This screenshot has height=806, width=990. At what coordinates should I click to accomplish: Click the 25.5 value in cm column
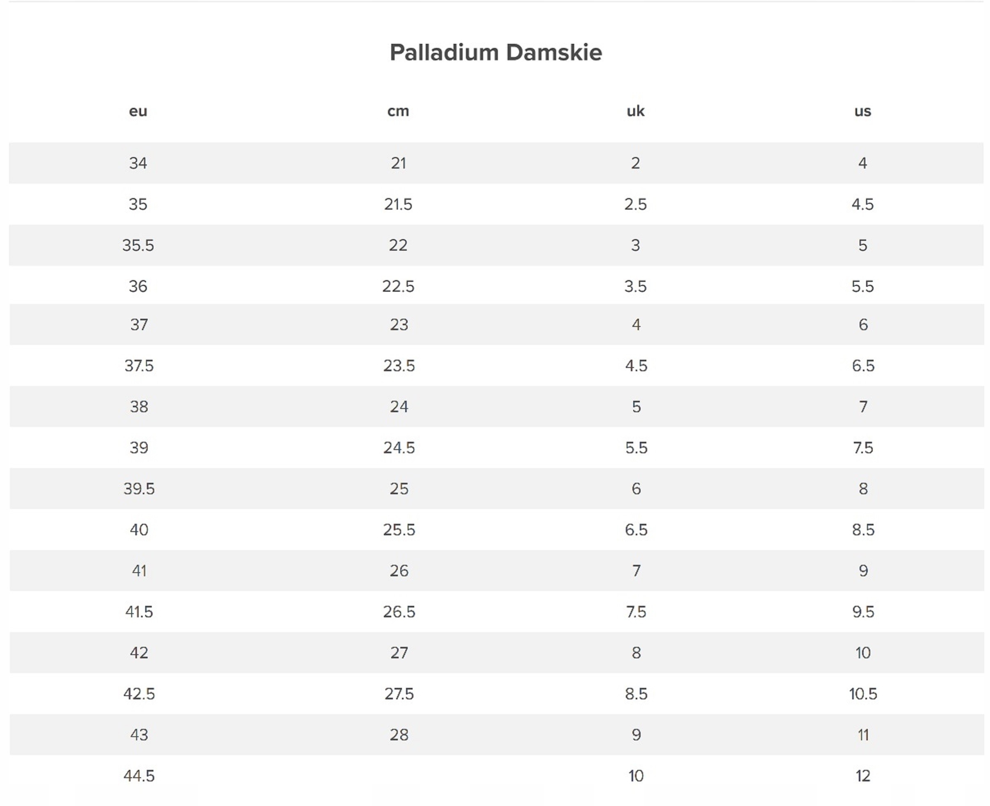pos(399,530)
